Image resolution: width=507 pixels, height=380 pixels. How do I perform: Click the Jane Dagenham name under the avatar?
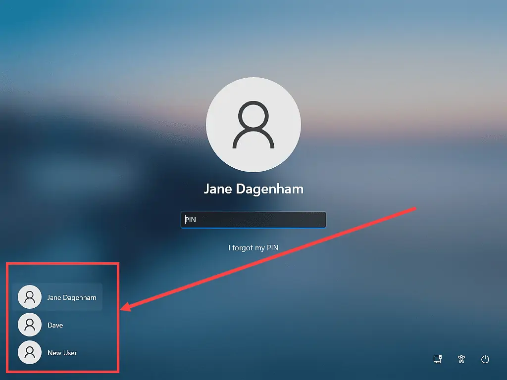(x=253, y=189)
